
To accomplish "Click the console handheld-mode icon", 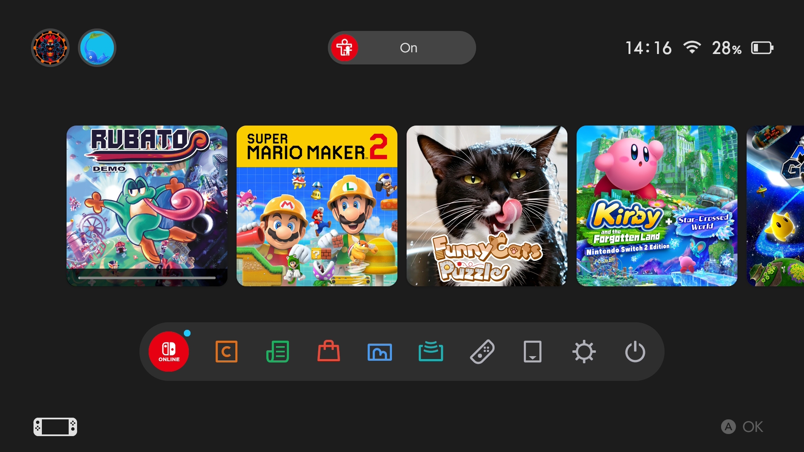I will pos(55,427).
